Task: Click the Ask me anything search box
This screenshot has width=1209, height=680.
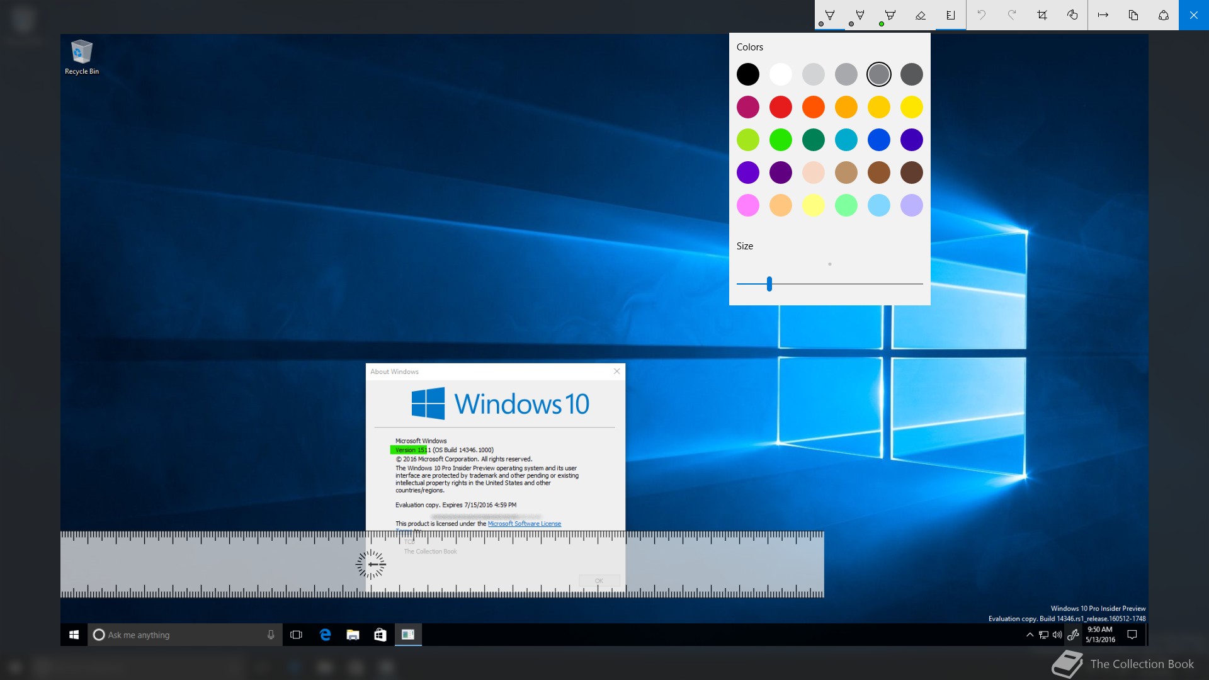Action: click(x=185, y=635)
